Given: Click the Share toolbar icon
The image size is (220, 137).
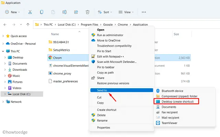Looking at the screenshot, I should (76, 12).
